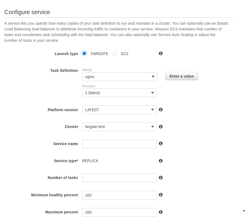
Task: Click info icon beside Platform version
Action: coord(161,110)
